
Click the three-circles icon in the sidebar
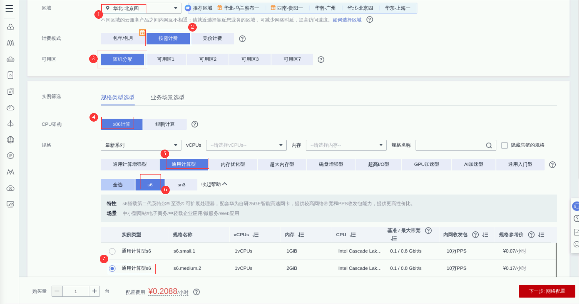(11, 27)
